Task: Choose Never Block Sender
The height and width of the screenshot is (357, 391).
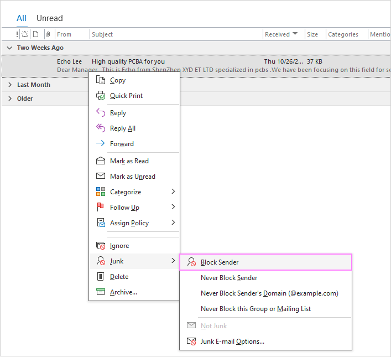Action: click(x=266, y=278)
